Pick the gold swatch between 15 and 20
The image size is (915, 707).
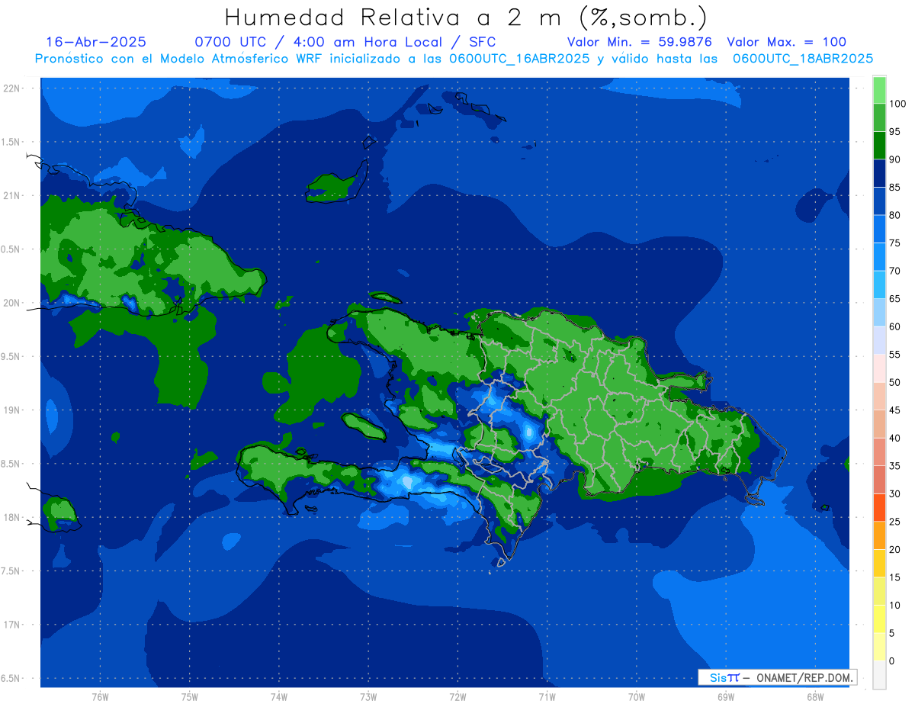(x=879, y=563)
